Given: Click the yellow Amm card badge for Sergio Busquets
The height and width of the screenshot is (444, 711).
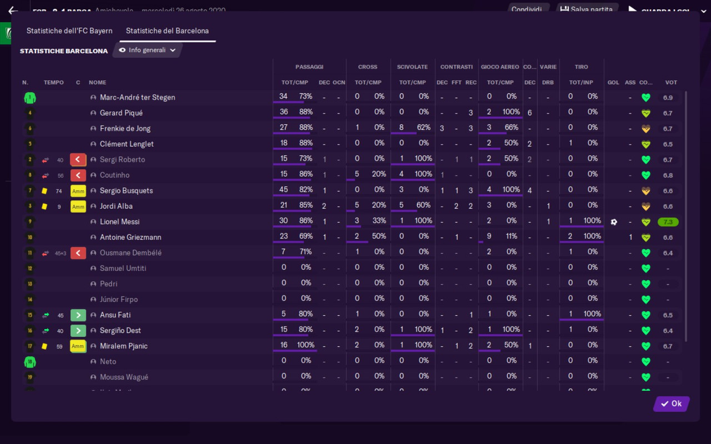Looking at the screenshot, I should [x=78, y=191].
